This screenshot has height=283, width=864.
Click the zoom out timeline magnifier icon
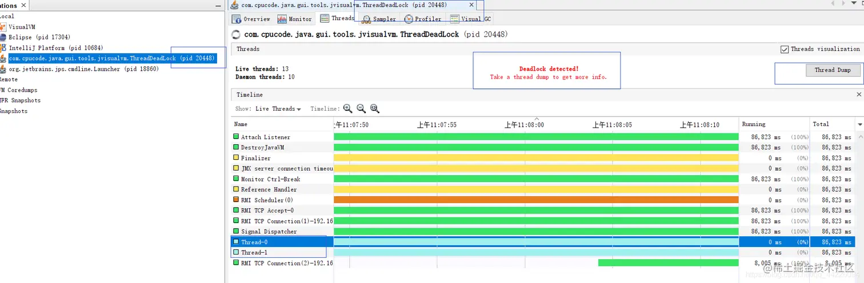coord(361,108)
